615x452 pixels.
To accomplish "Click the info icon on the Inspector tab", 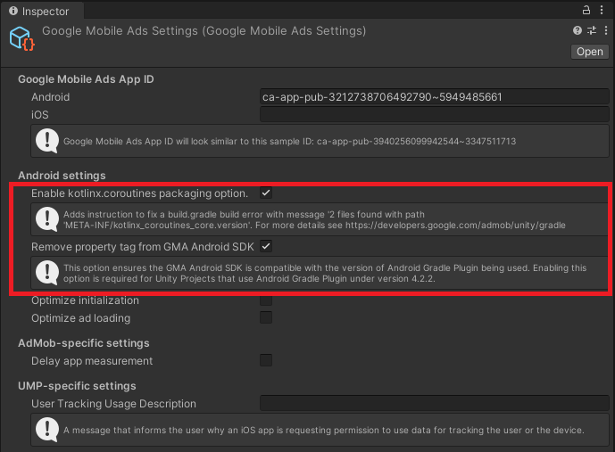I will coord(13,11).
